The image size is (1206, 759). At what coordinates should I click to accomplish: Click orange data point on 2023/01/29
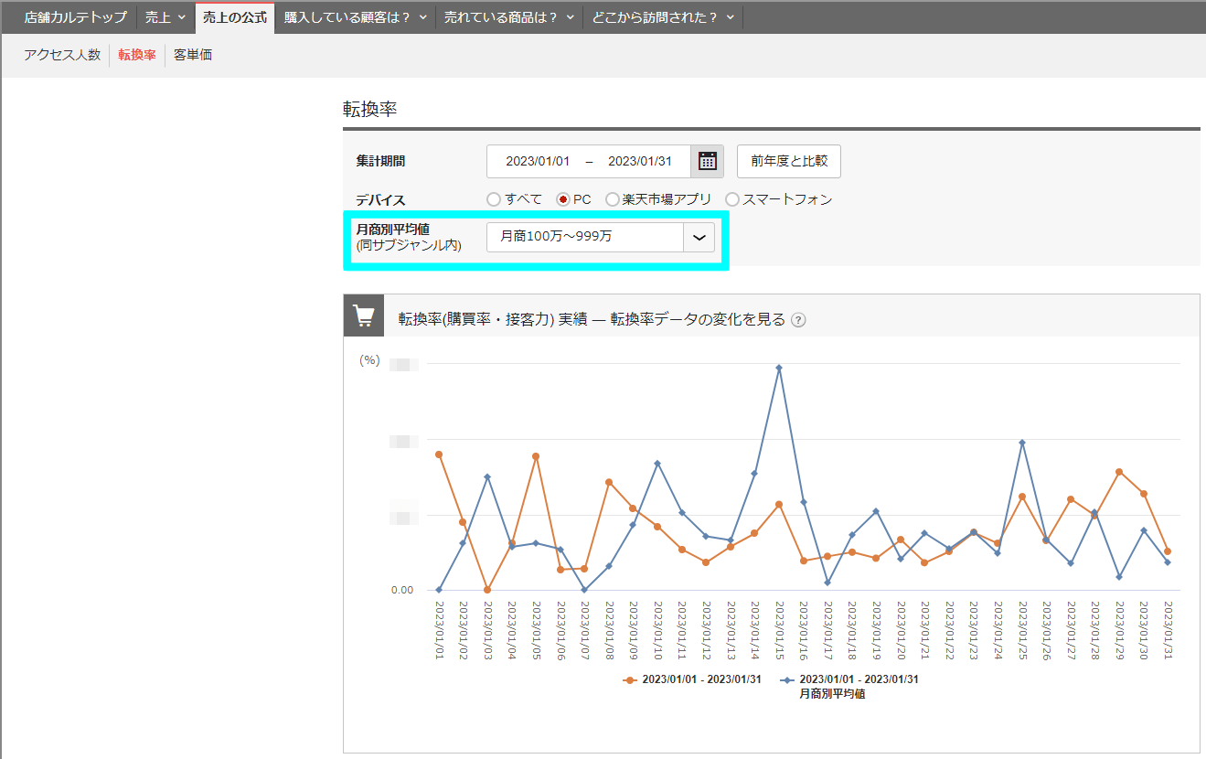[x=1119, y=472]
